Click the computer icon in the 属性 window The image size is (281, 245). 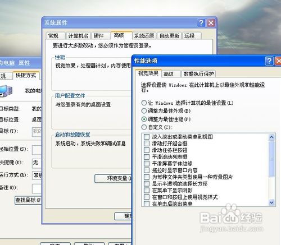(6, 91)
